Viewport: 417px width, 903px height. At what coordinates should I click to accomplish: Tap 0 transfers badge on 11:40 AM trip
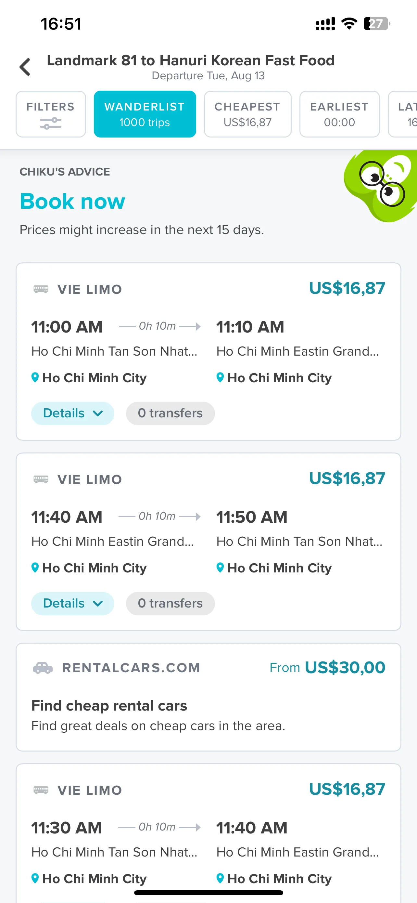point(170,603)
